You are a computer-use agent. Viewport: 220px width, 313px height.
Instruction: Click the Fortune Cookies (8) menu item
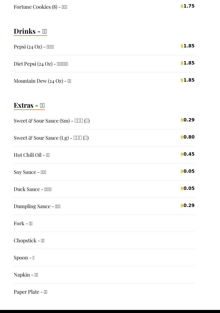(40, 7)
